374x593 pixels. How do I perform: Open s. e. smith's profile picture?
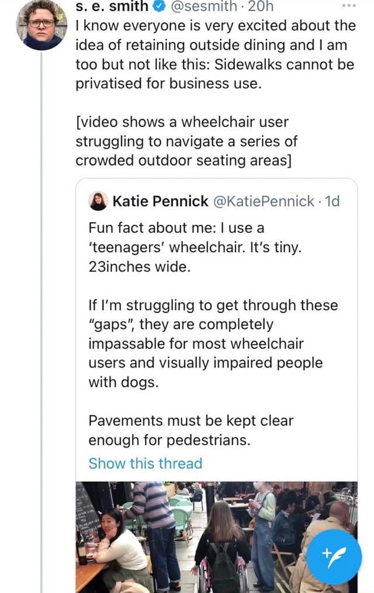(41, 25)
